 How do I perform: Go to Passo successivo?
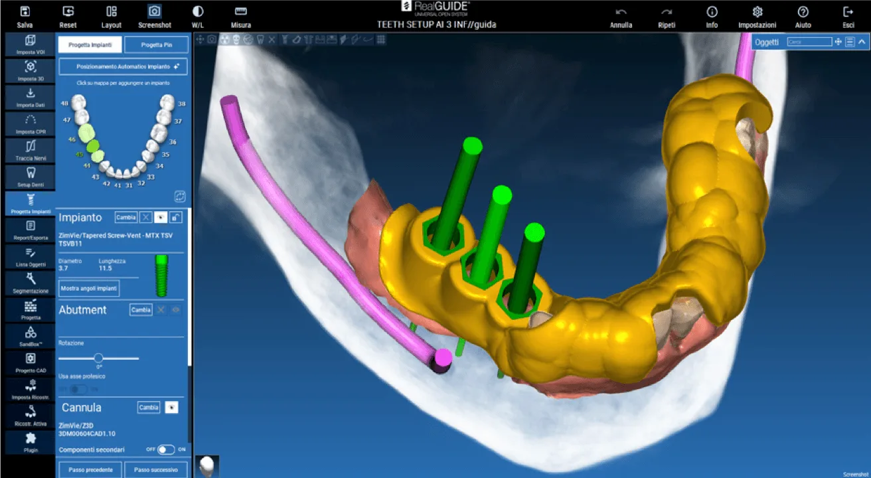click(x=156, y=469)
